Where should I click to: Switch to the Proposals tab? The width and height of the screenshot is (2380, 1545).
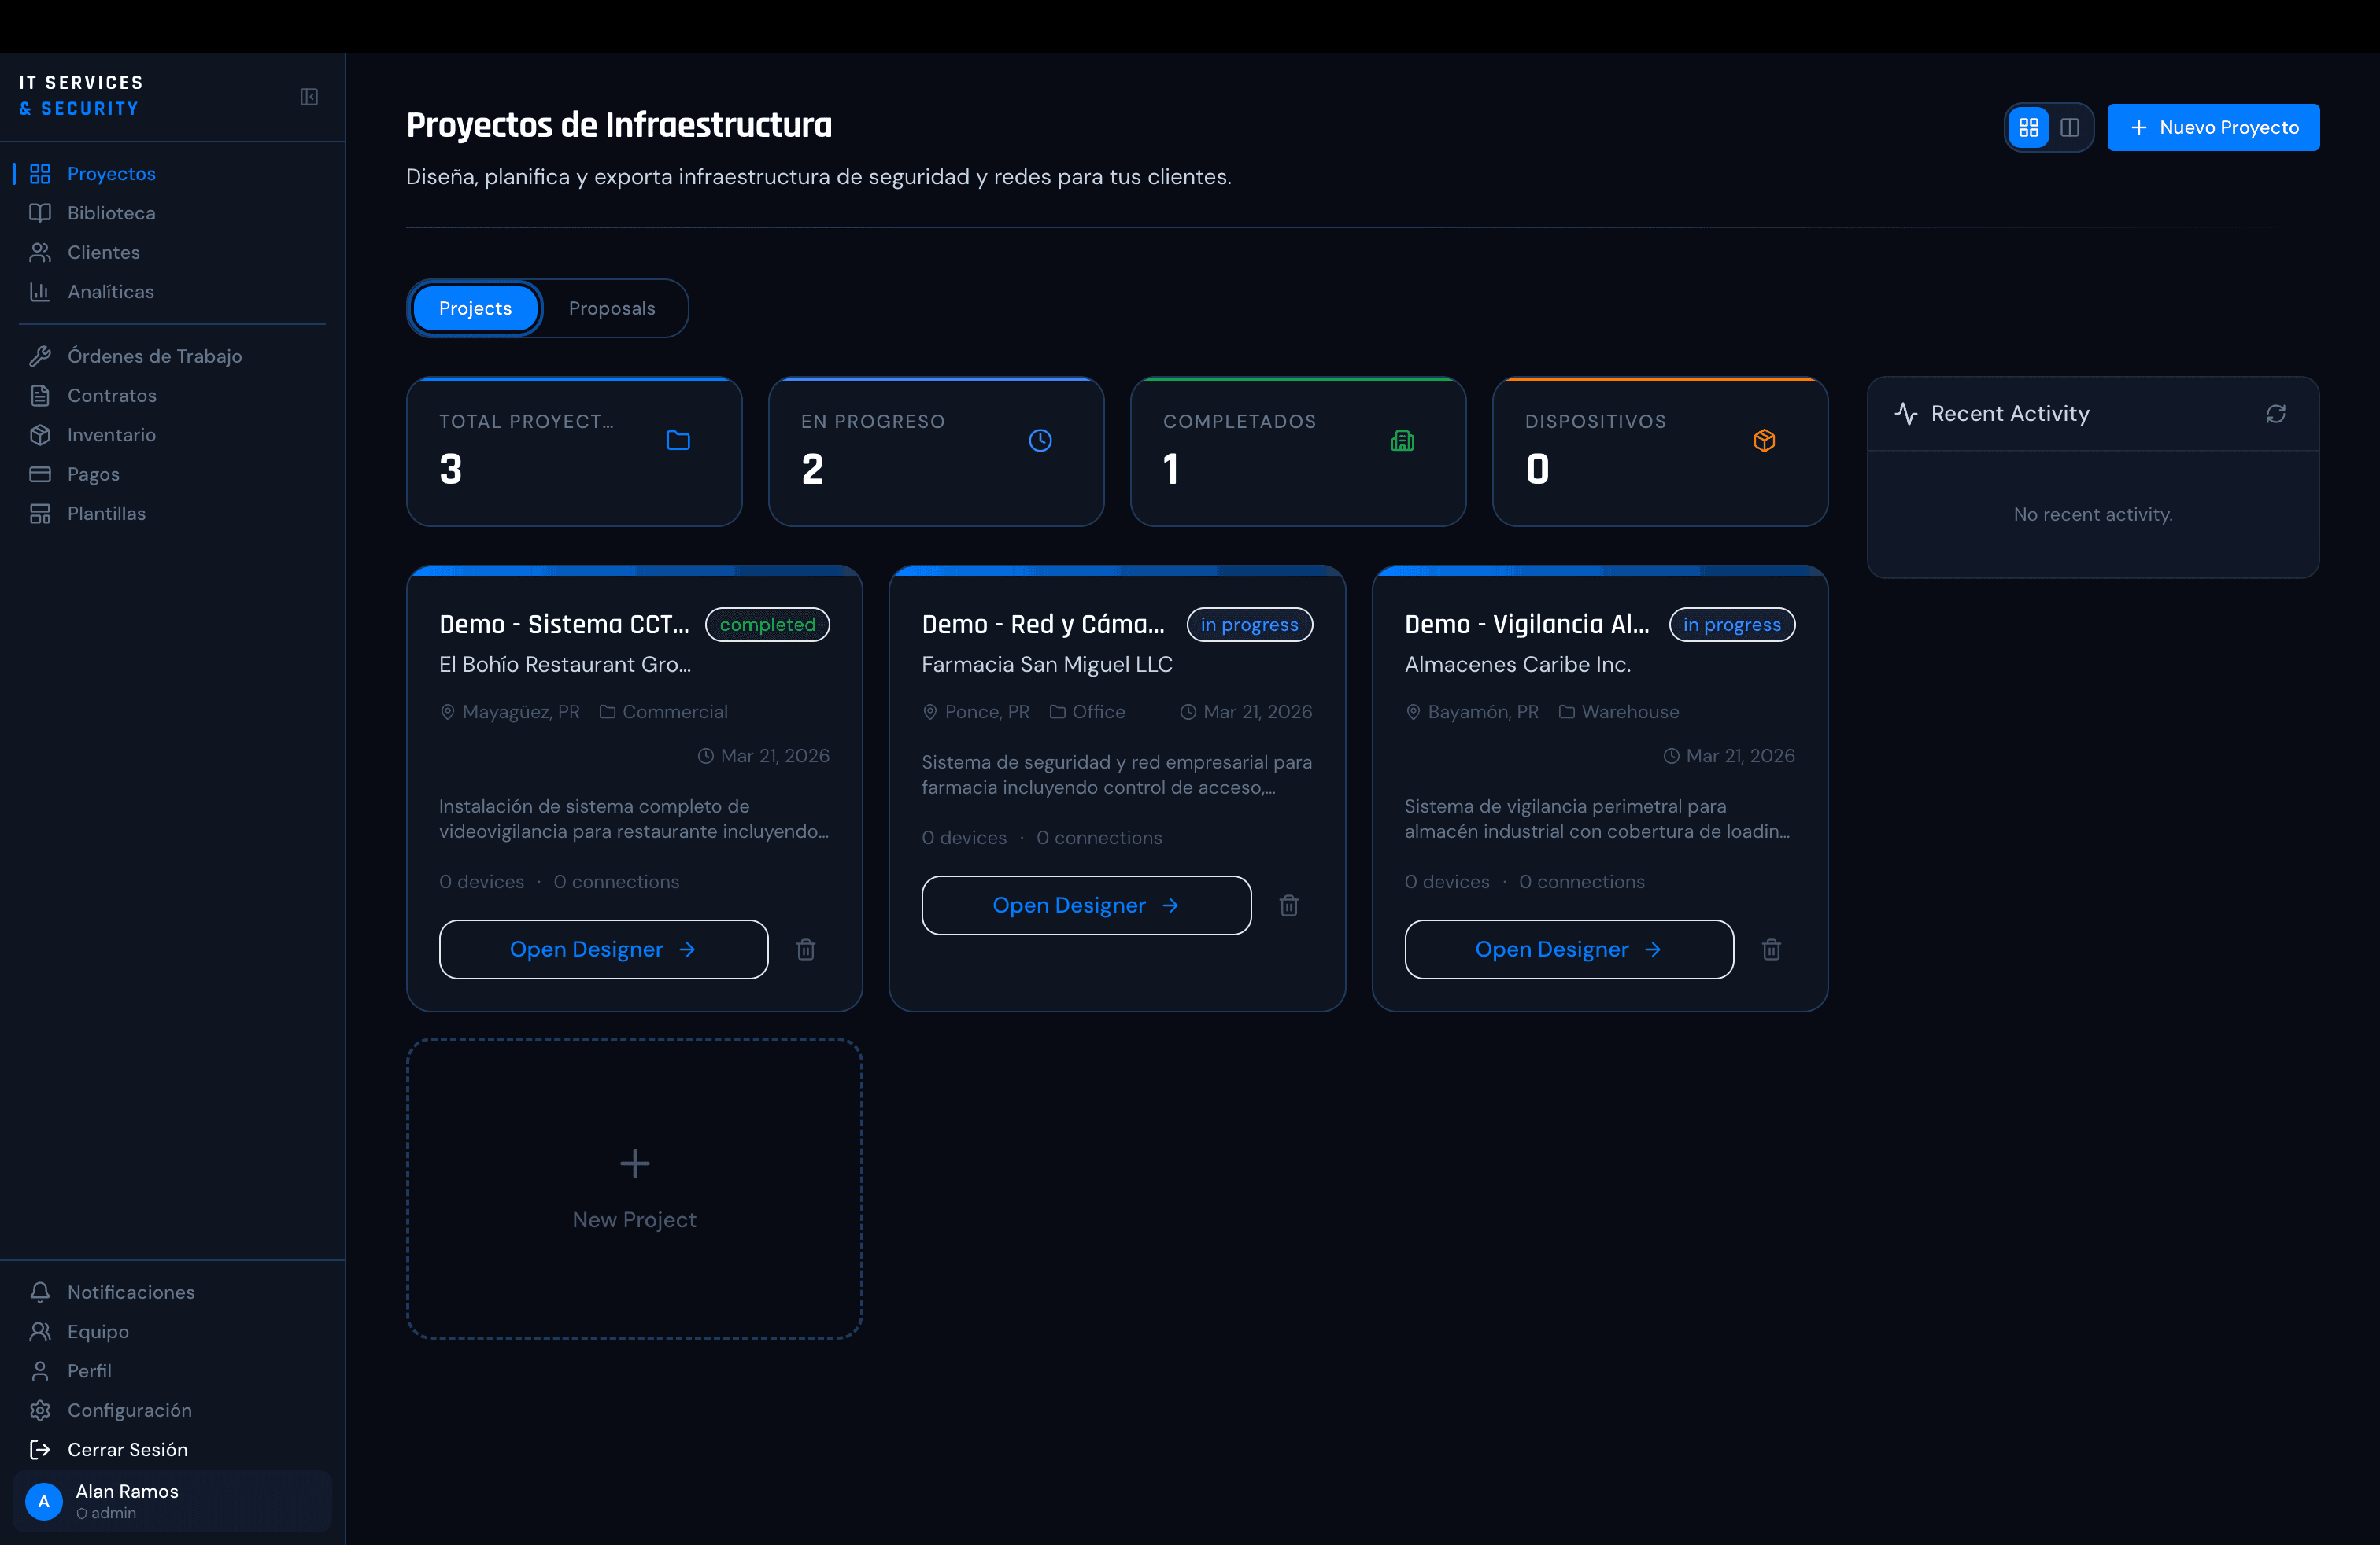(613, 308)
